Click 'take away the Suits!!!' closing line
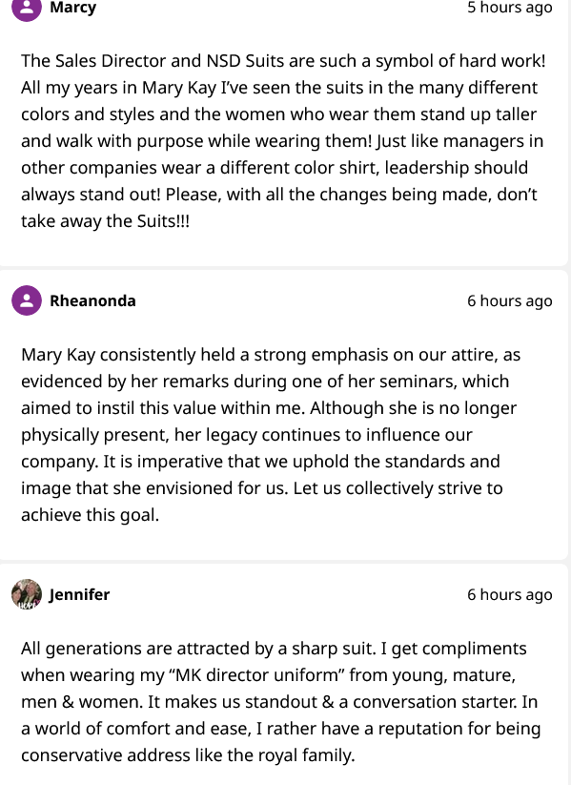 [x=105, y=220]
